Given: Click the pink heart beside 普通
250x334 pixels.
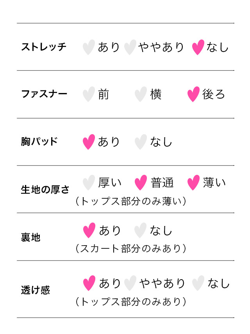Looking at the screenshot, I should click(x=141, y=183).
